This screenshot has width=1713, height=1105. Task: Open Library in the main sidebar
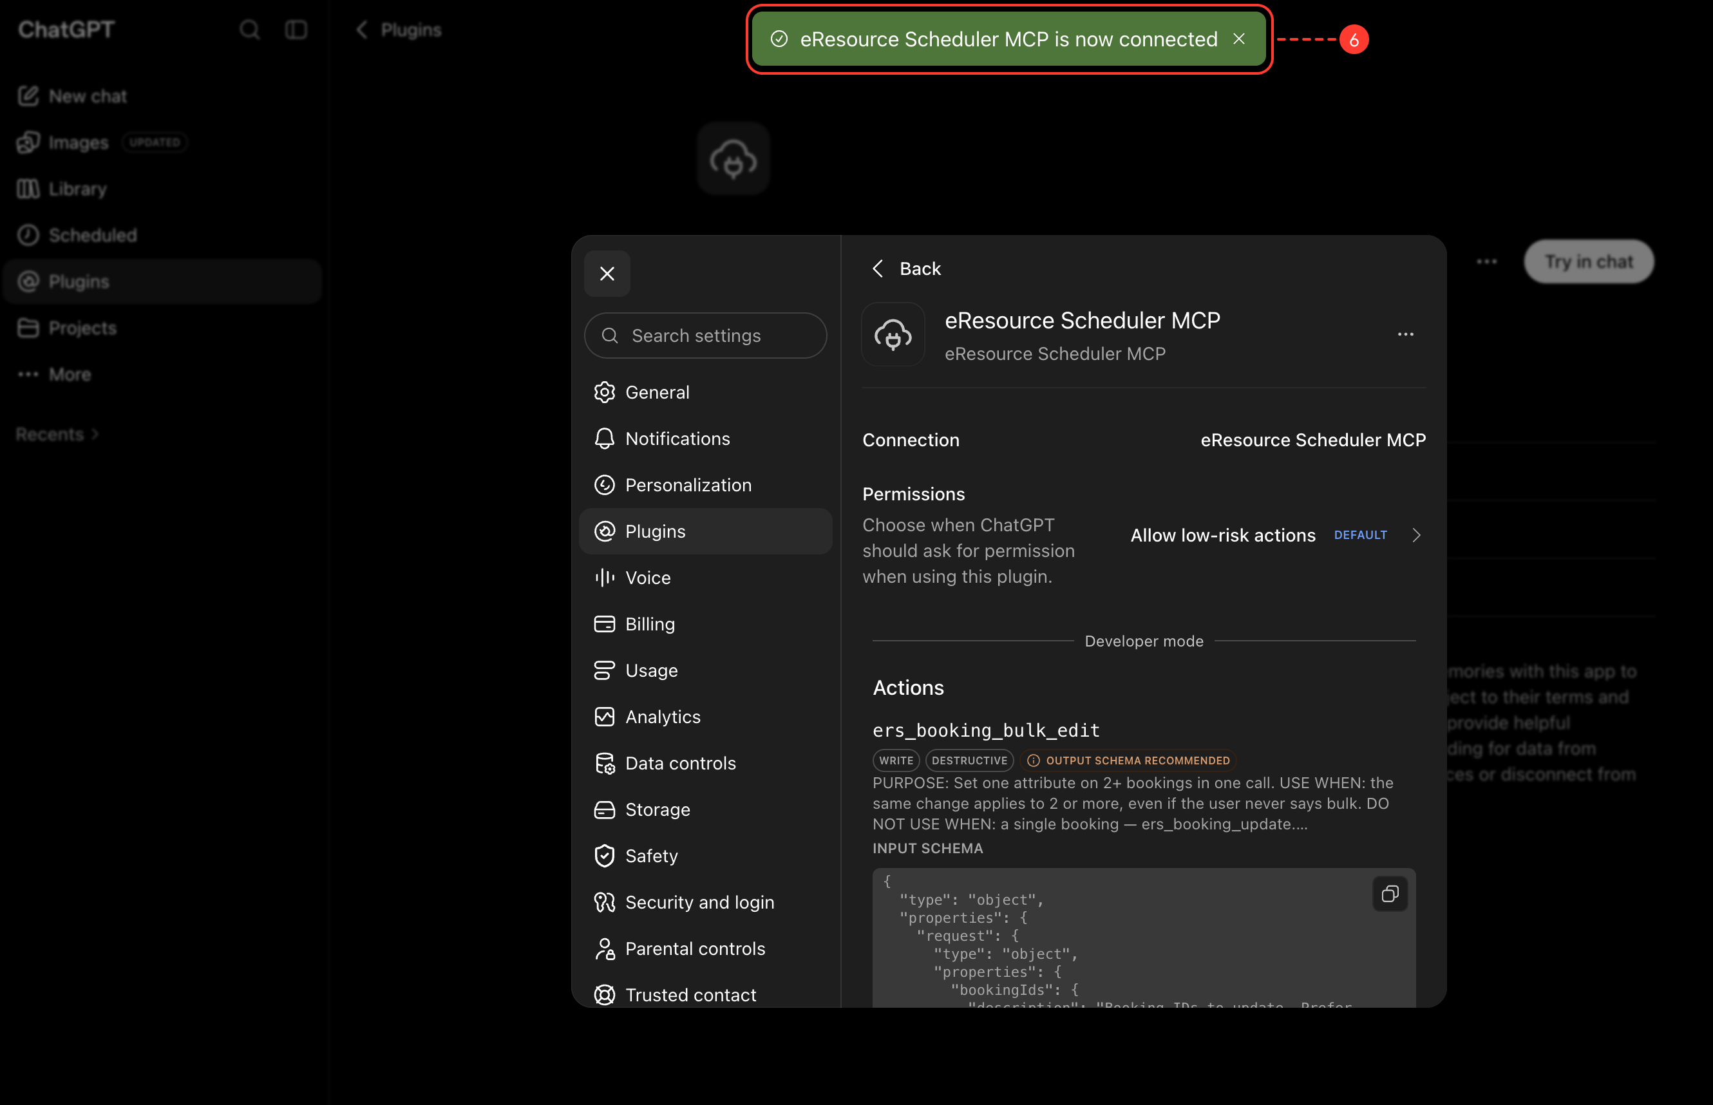coord(162,189)
